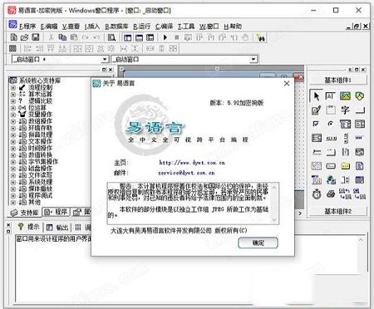Select the check box component icon
374x309 pixels.
pyautogui.click(x=316, y=124)
